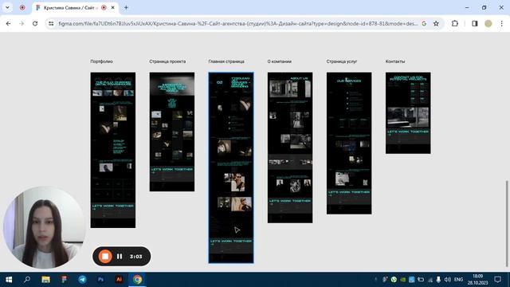Close the Кристина Савина Figma tab
The width and height of the screenshot is (510, 287).
click(112, 7)
